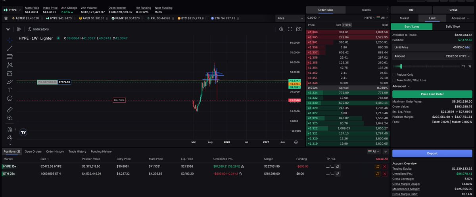Screen dimensions: 476x197
Task: Open the long position forecasting tool
Action: (x=10, y=73)
